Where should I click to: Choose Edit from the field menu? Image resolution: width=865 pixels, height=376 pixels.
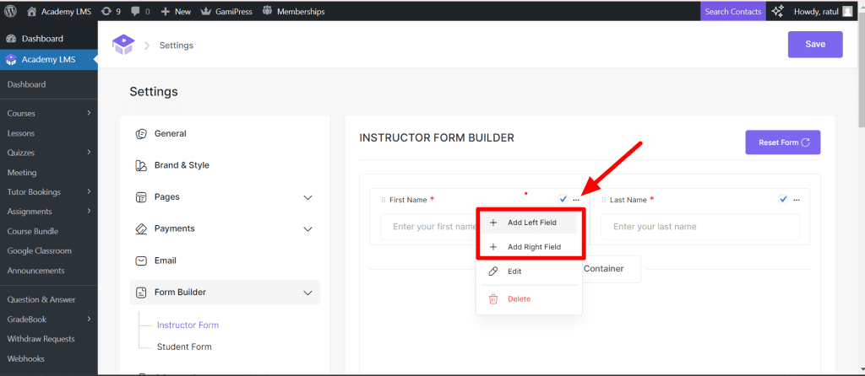tap(529, 271)
